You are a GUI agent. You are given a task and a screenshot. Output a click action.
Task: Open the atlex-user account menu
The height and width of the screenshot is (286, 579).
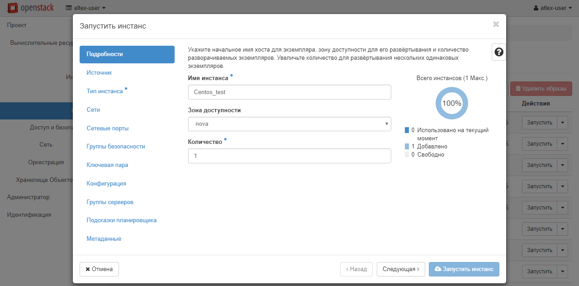552,8
